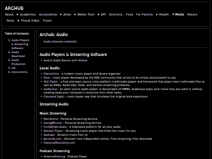The image size is (212, 159).
Task: Open the Audio Glossary [website] link
Action: click(60, 42)
